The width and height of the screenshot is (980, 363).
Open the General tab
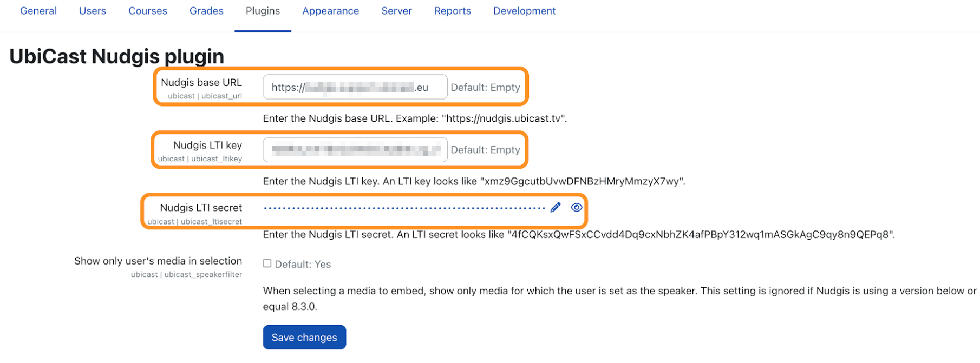point(38,11)
